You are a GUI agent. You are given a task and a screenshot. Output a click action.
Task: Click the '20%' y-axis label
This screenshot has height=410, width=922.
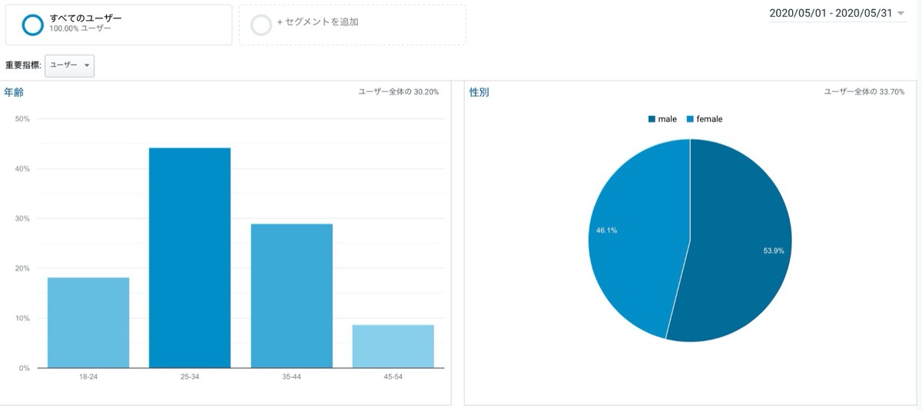tap(22, 269)
